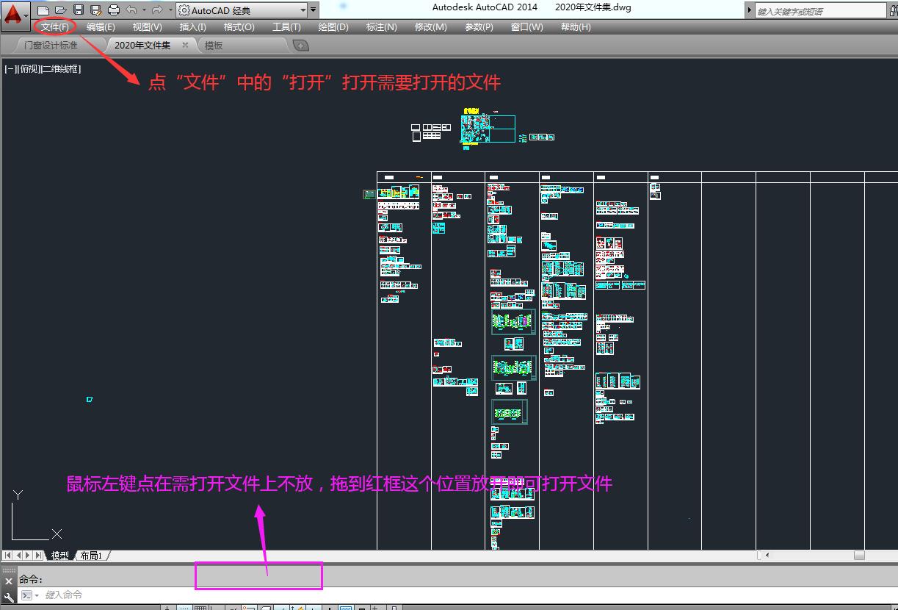Open the 参数(P) menu
The height and width of the screenshot is (610, 898).
479,27
